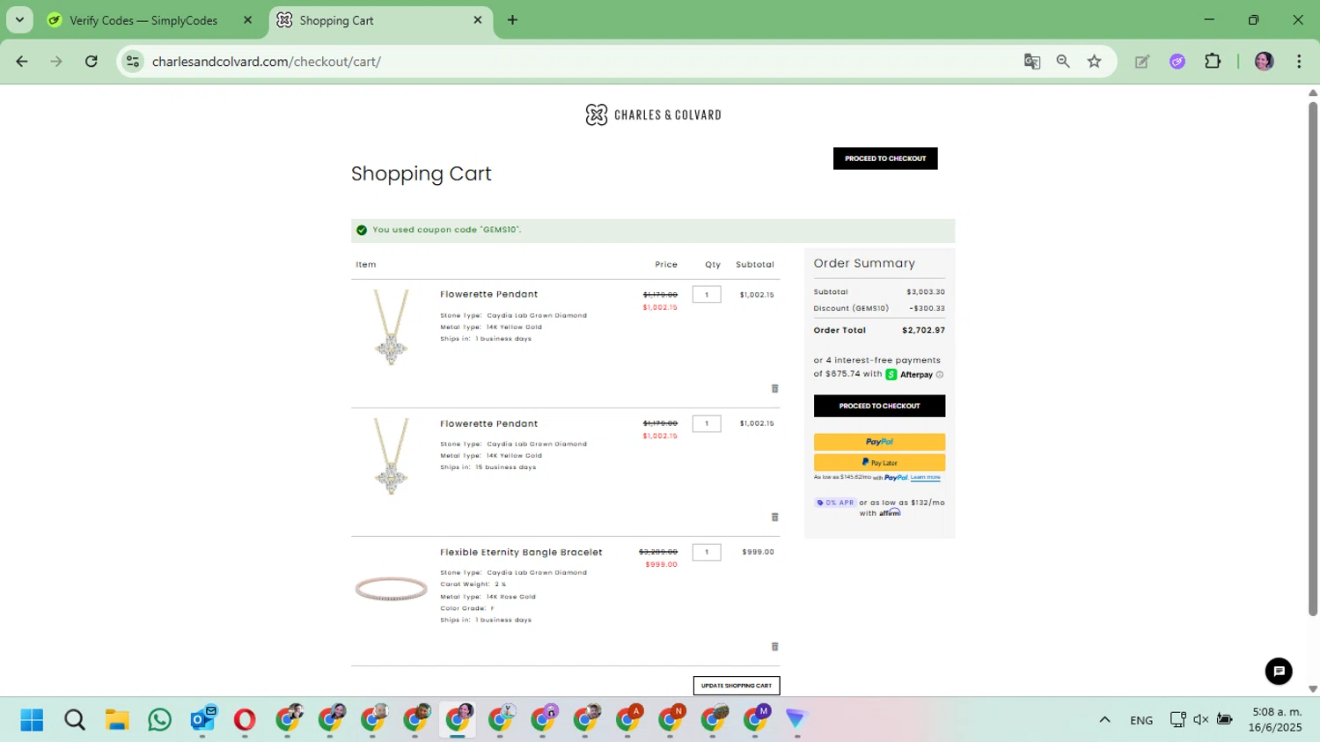Click the pencil edit extension icon
The image size is (1320, 742).
coord(1142,62)
